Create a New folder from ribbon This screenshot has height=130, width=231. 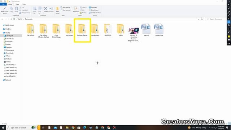pos(57,10)
